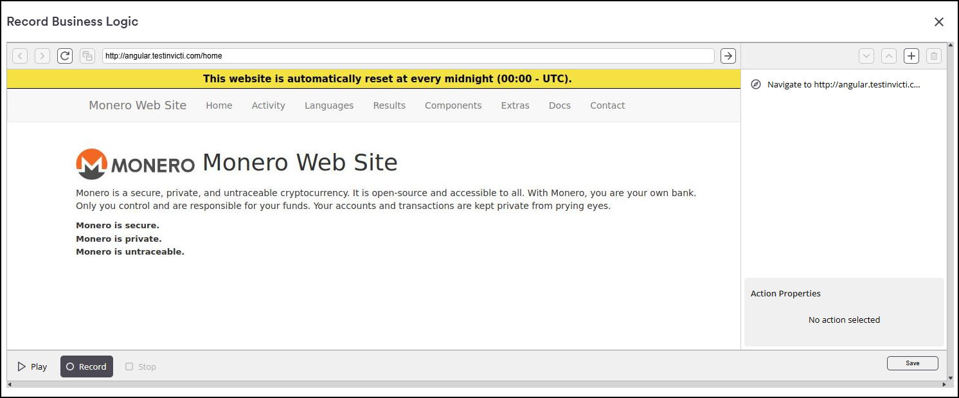Viewport: 959px width, 398px height.
Task: Open the Components menu item
Action: [x=453, y=105]
